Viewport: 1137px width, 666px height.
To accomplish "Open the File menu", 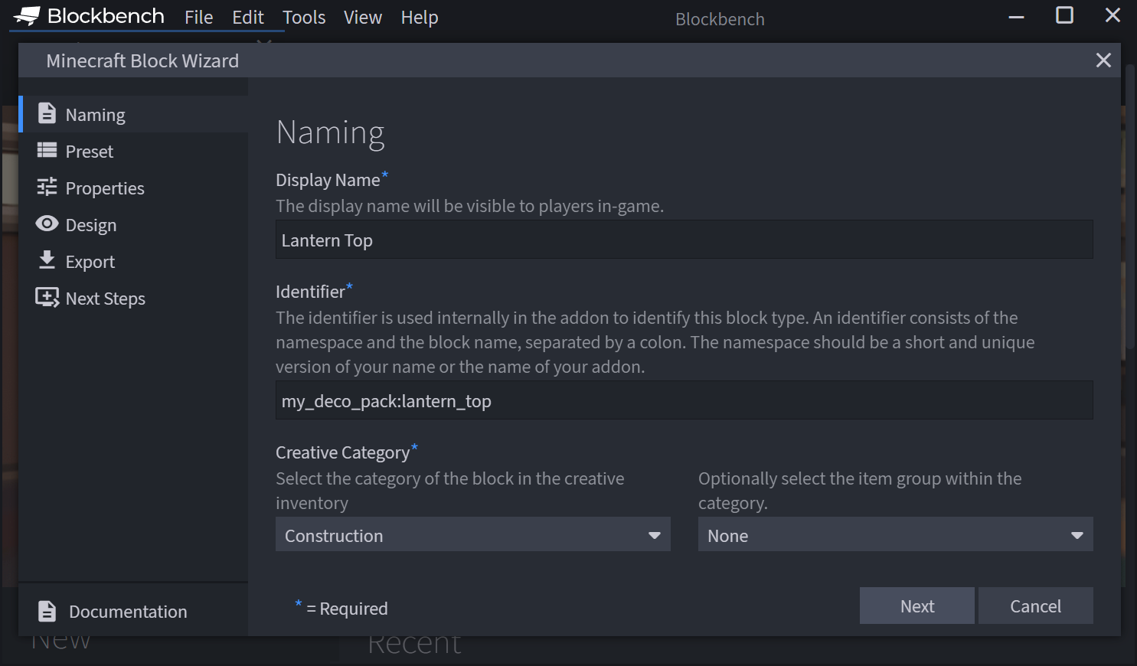I will coord(199,17).
